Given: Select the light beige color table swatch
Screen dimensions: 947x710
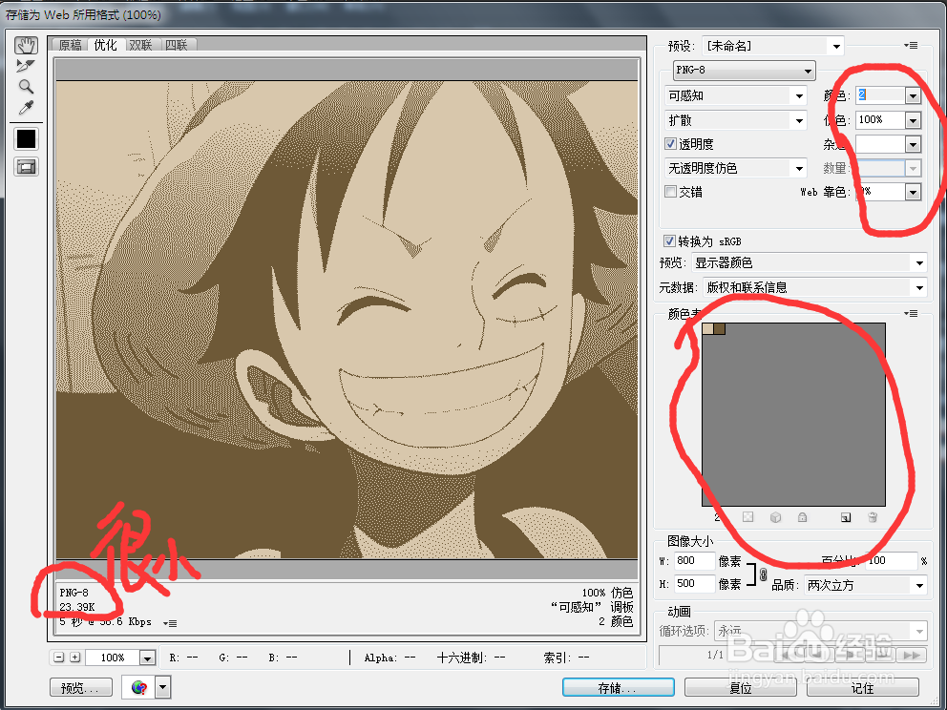Looking at the screenshot, I should point(707,328).
